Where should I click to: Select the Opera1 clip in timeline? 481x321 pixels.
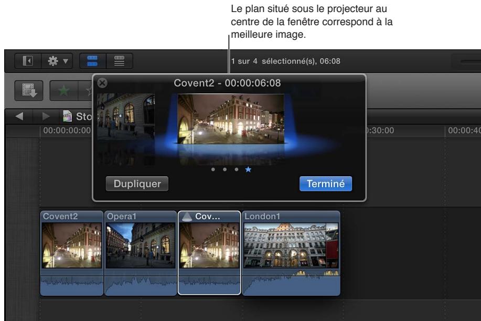[x=141, y=253]
